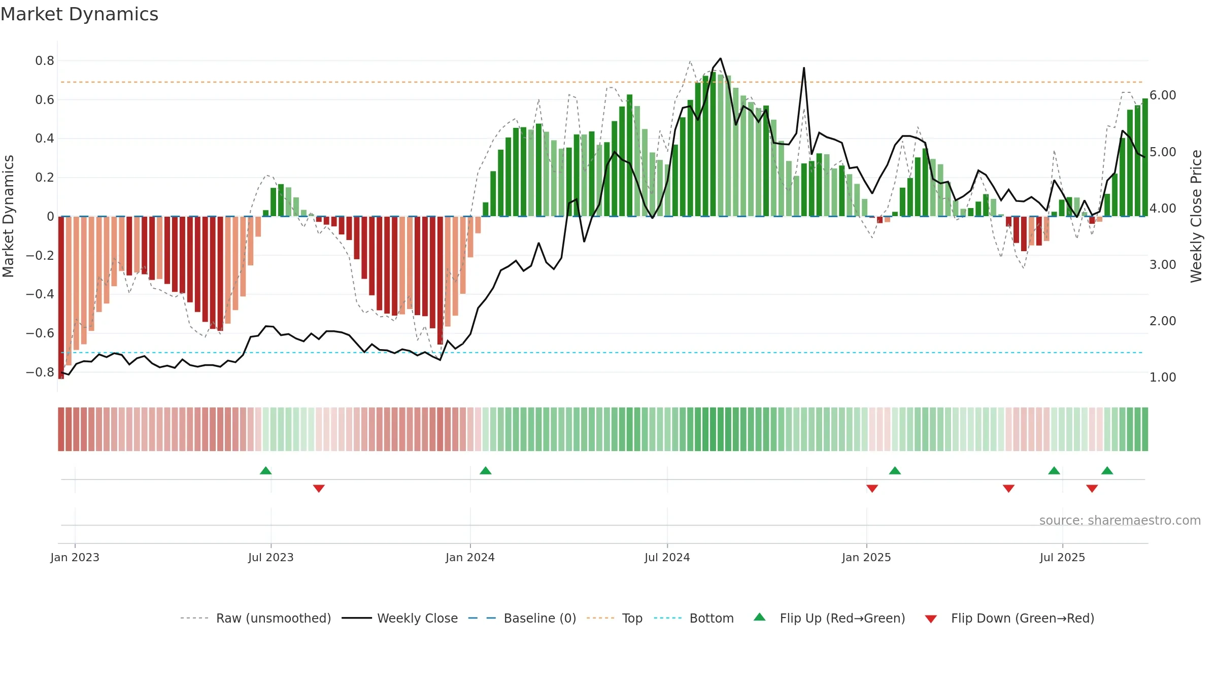Click the first deep red bar at Jan 2023
The image size is (1218, 685).
click(x=61, y=297)
